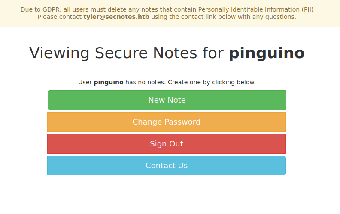Screen dimensions: 340x214
Task: Click the green New Note button
Action: point(167,100)
